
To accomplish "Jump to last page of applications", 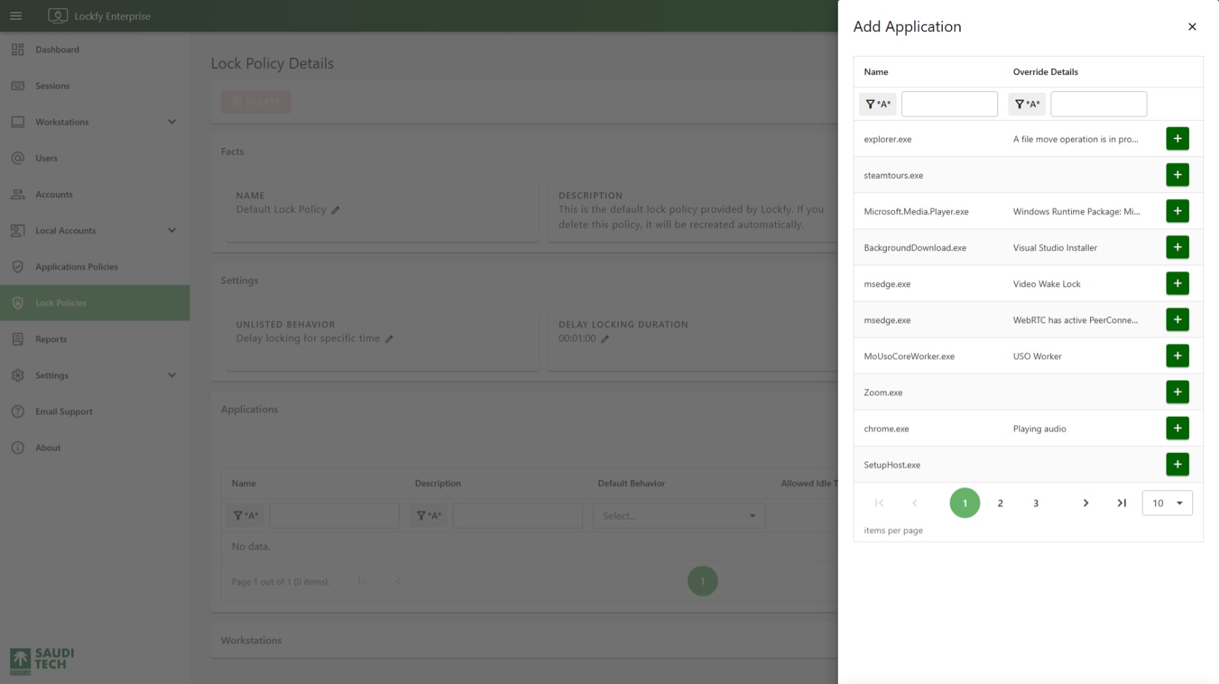I will (x=1121, y=503).
